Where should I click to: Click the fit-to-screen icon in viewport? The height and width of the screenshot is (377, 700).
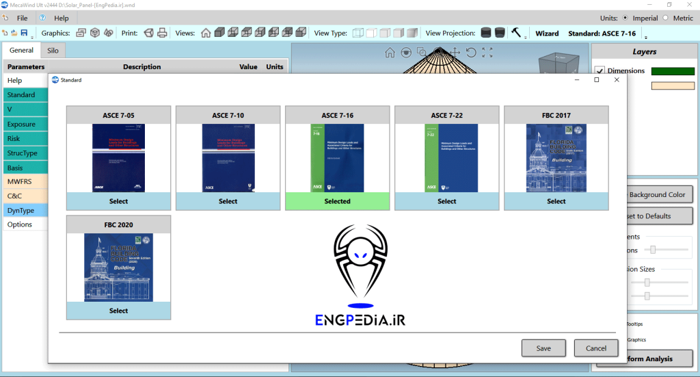point(487,53)
